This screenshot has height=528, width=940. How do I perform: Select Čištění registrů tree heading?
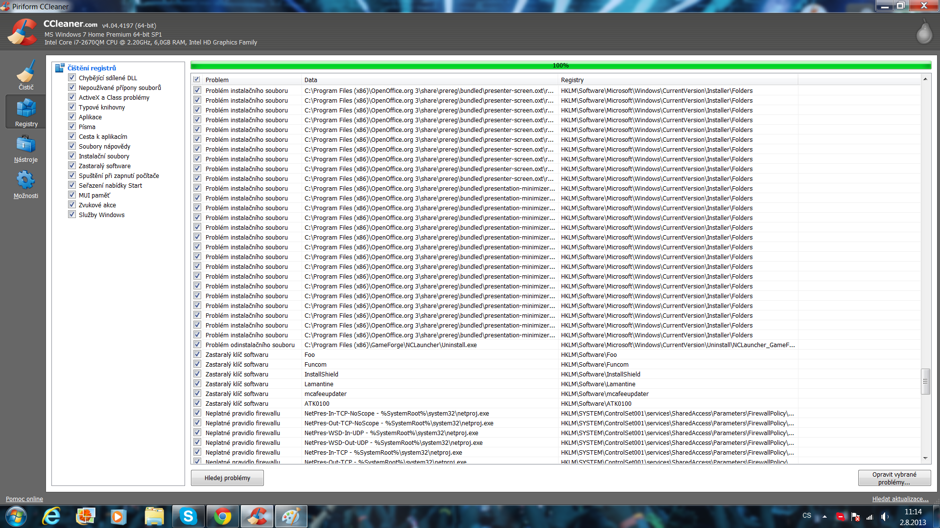pyautogui.click(x=92, y=68)
